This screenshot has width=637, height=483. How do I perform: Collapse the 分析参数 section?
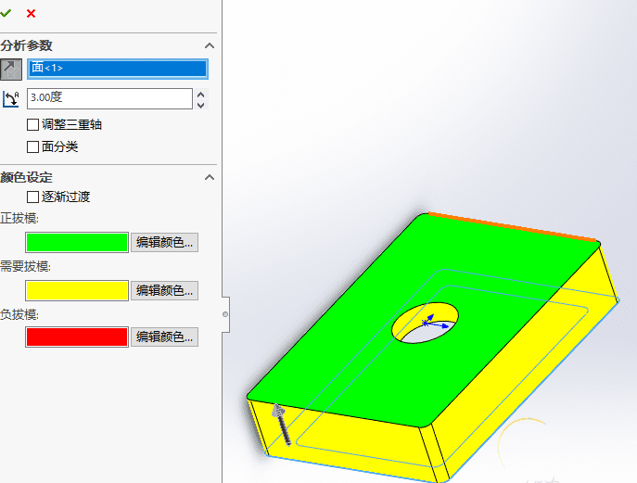[210, 45]
